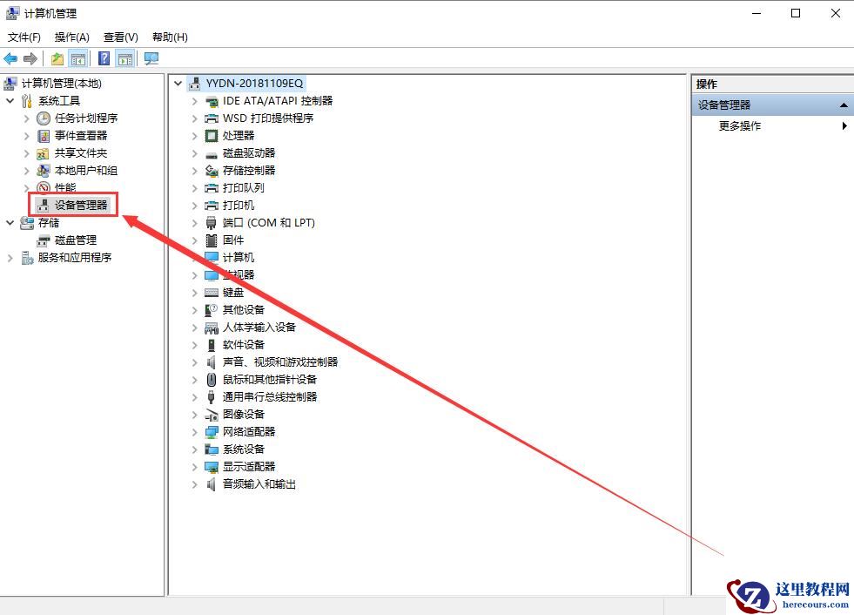This screenshot has width=854, height=615.
Task: Click the 设备管理器 actions pane header
Action: pos(773,105)
